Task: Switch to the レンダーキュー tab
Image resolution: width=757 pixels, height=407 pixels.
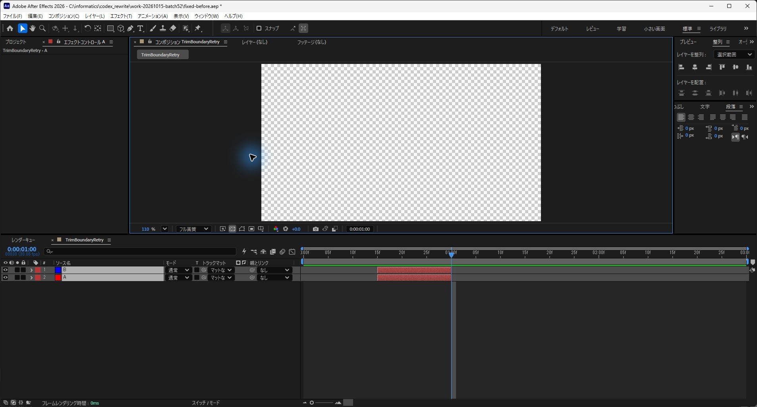Action: tap(23, 240)
